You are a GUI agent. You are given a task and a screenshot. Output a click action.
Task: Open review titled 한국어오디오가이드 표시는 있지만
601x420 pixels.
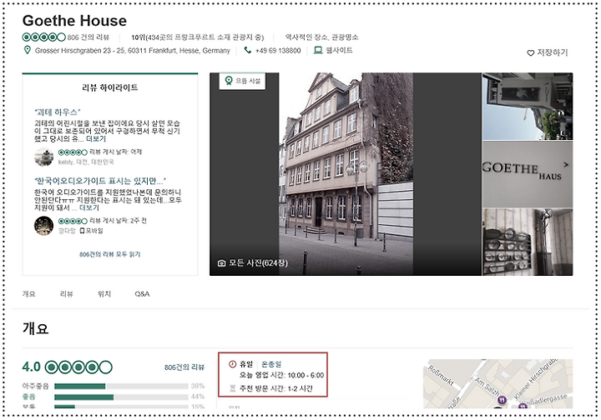tap(100, 181)
